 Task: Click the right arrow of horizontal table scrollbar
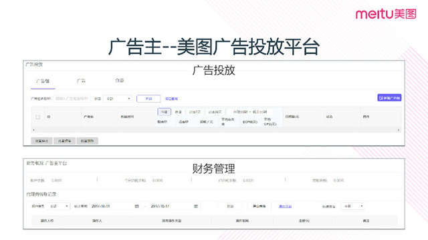(399, 130)
